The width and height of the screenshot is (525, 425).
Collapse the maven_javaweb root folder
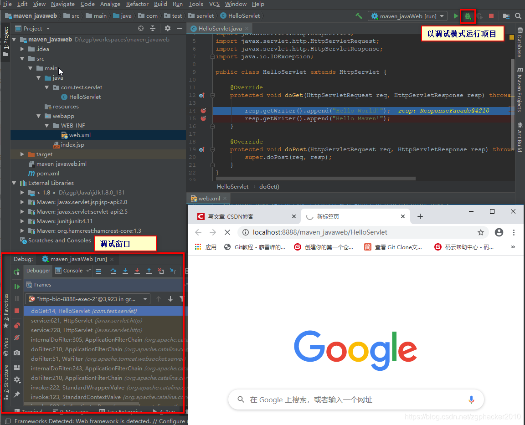tap(14, 40)
